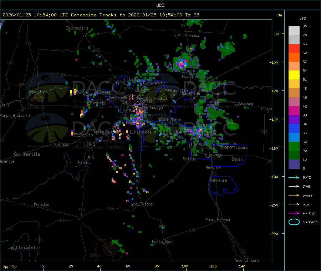Screen dimensions: 321x271
Task: Click the green echo cluster near Punta_Agua volcano
Action: coord(118,246)
